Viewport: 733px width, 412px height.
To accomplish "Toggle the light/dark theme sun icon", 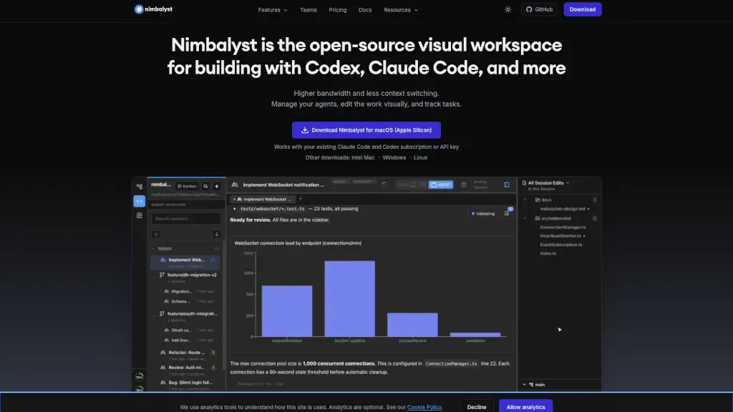I will 508,9.
